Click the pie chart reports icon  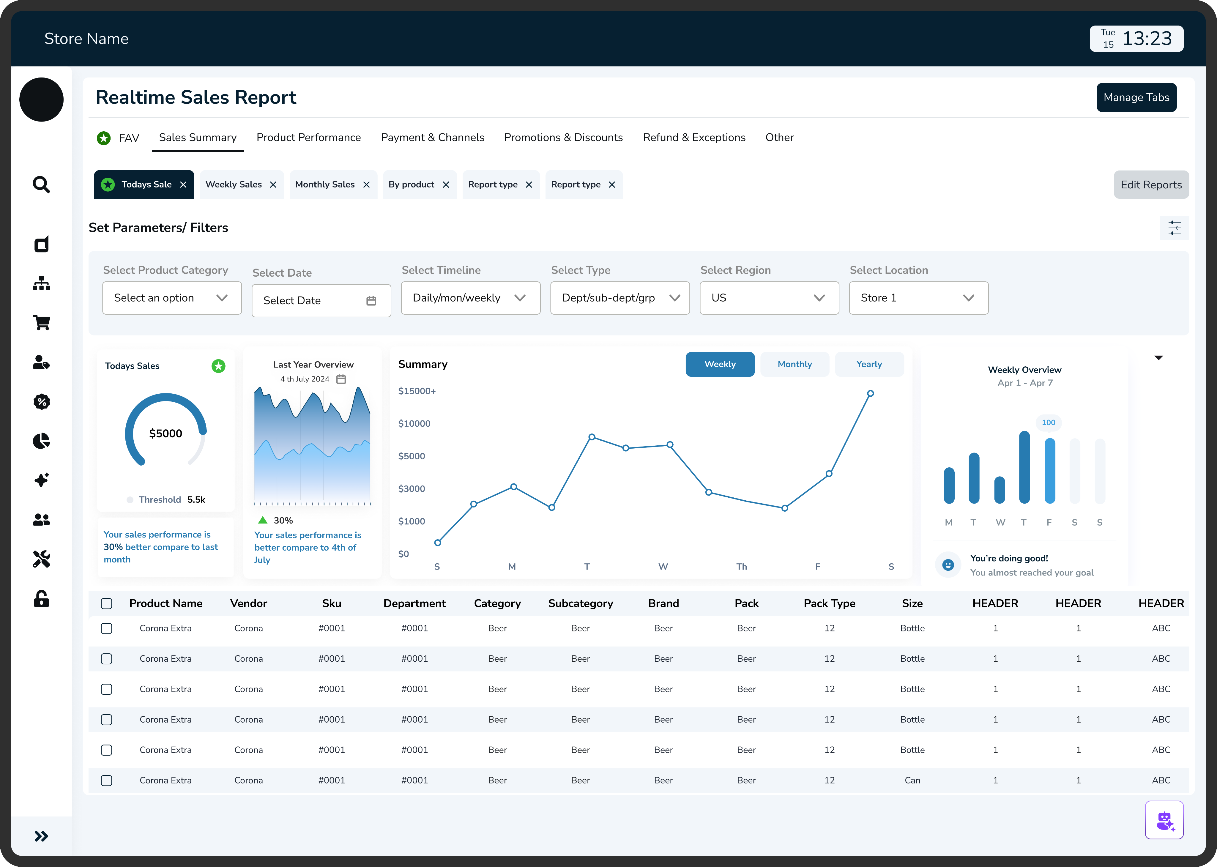pyautogui.click(x=41, y=441)
